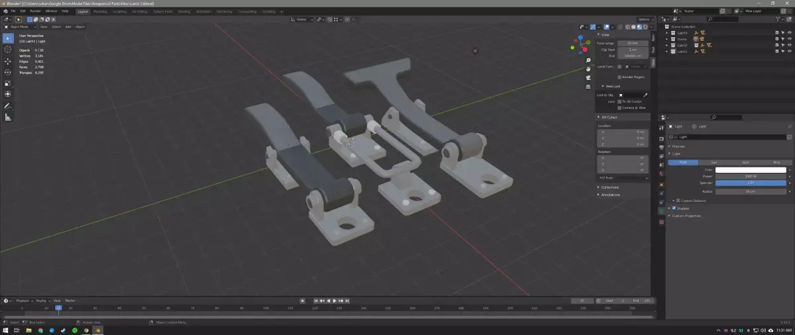Click the Specular slider
The image size is (795, 335).
point(751,183)
